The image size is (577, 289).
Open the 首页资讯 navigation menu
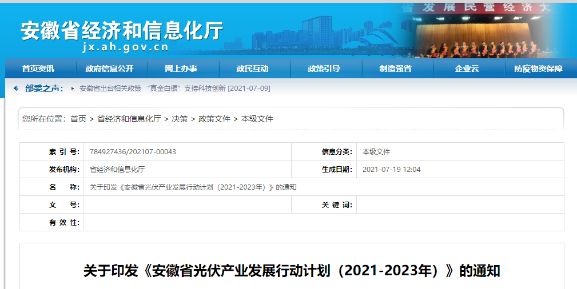38,69
